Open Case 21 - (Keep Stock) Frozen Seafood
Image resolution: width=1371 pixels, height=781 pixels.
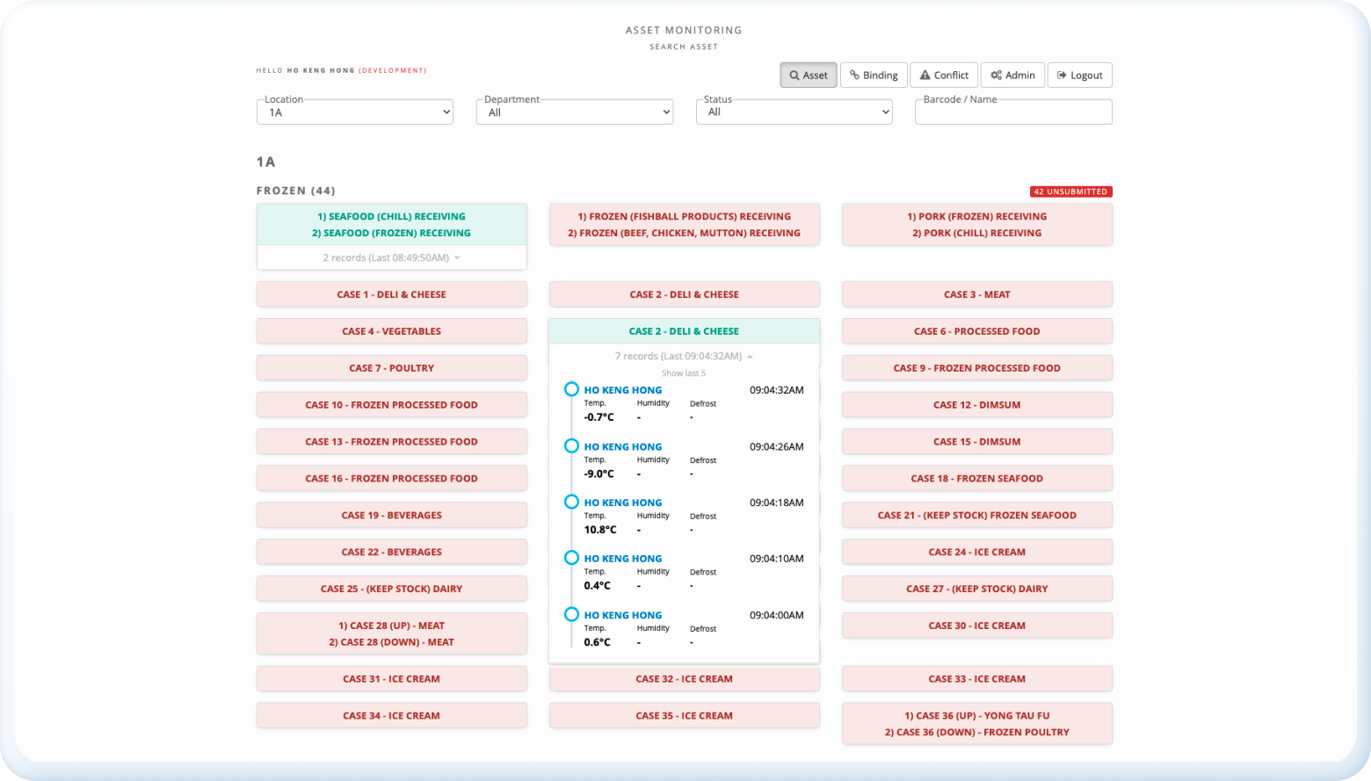click(x=977, y=516)
